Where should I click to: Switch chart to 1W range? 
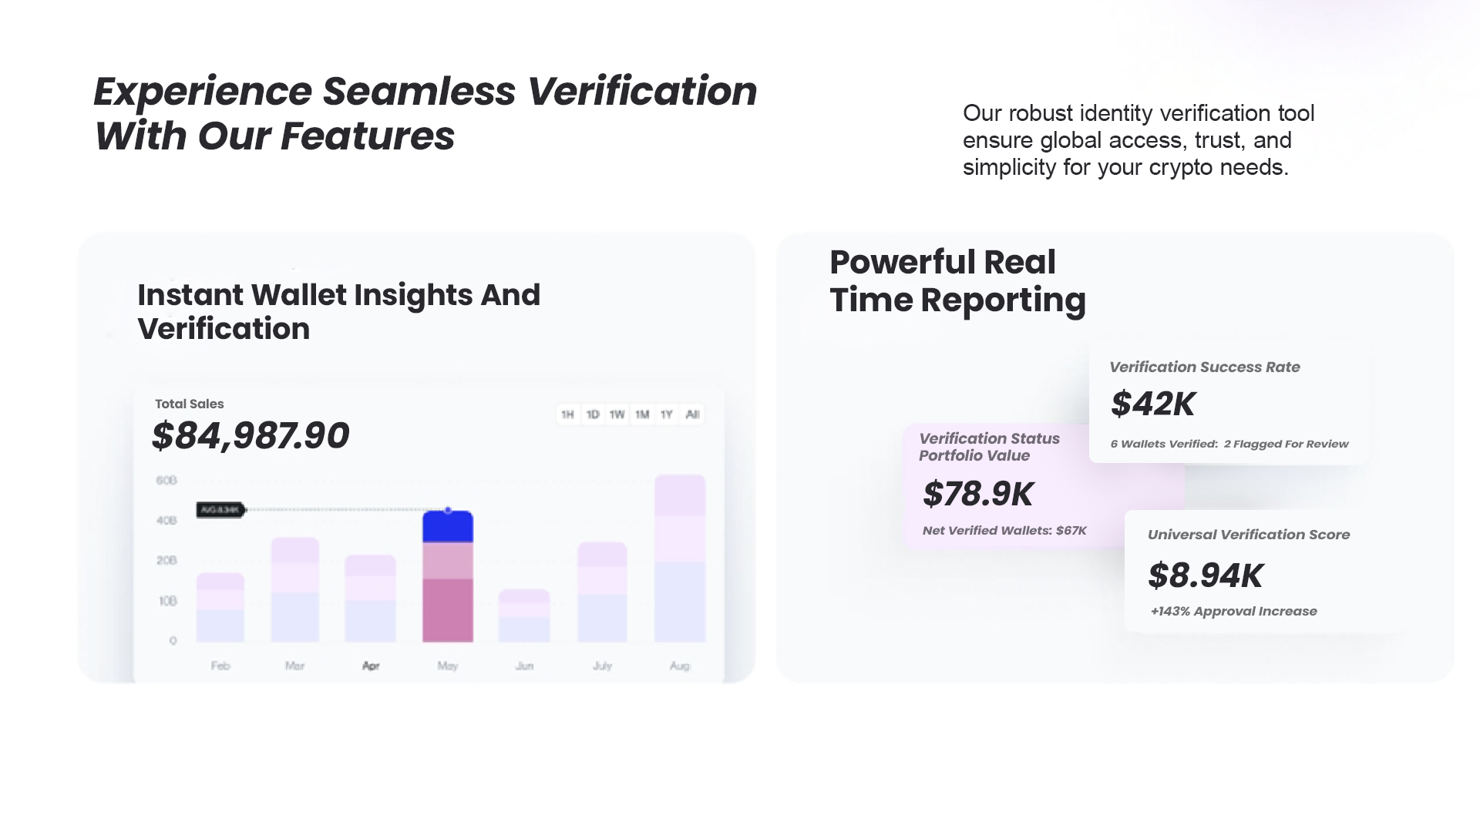[617, 414]
